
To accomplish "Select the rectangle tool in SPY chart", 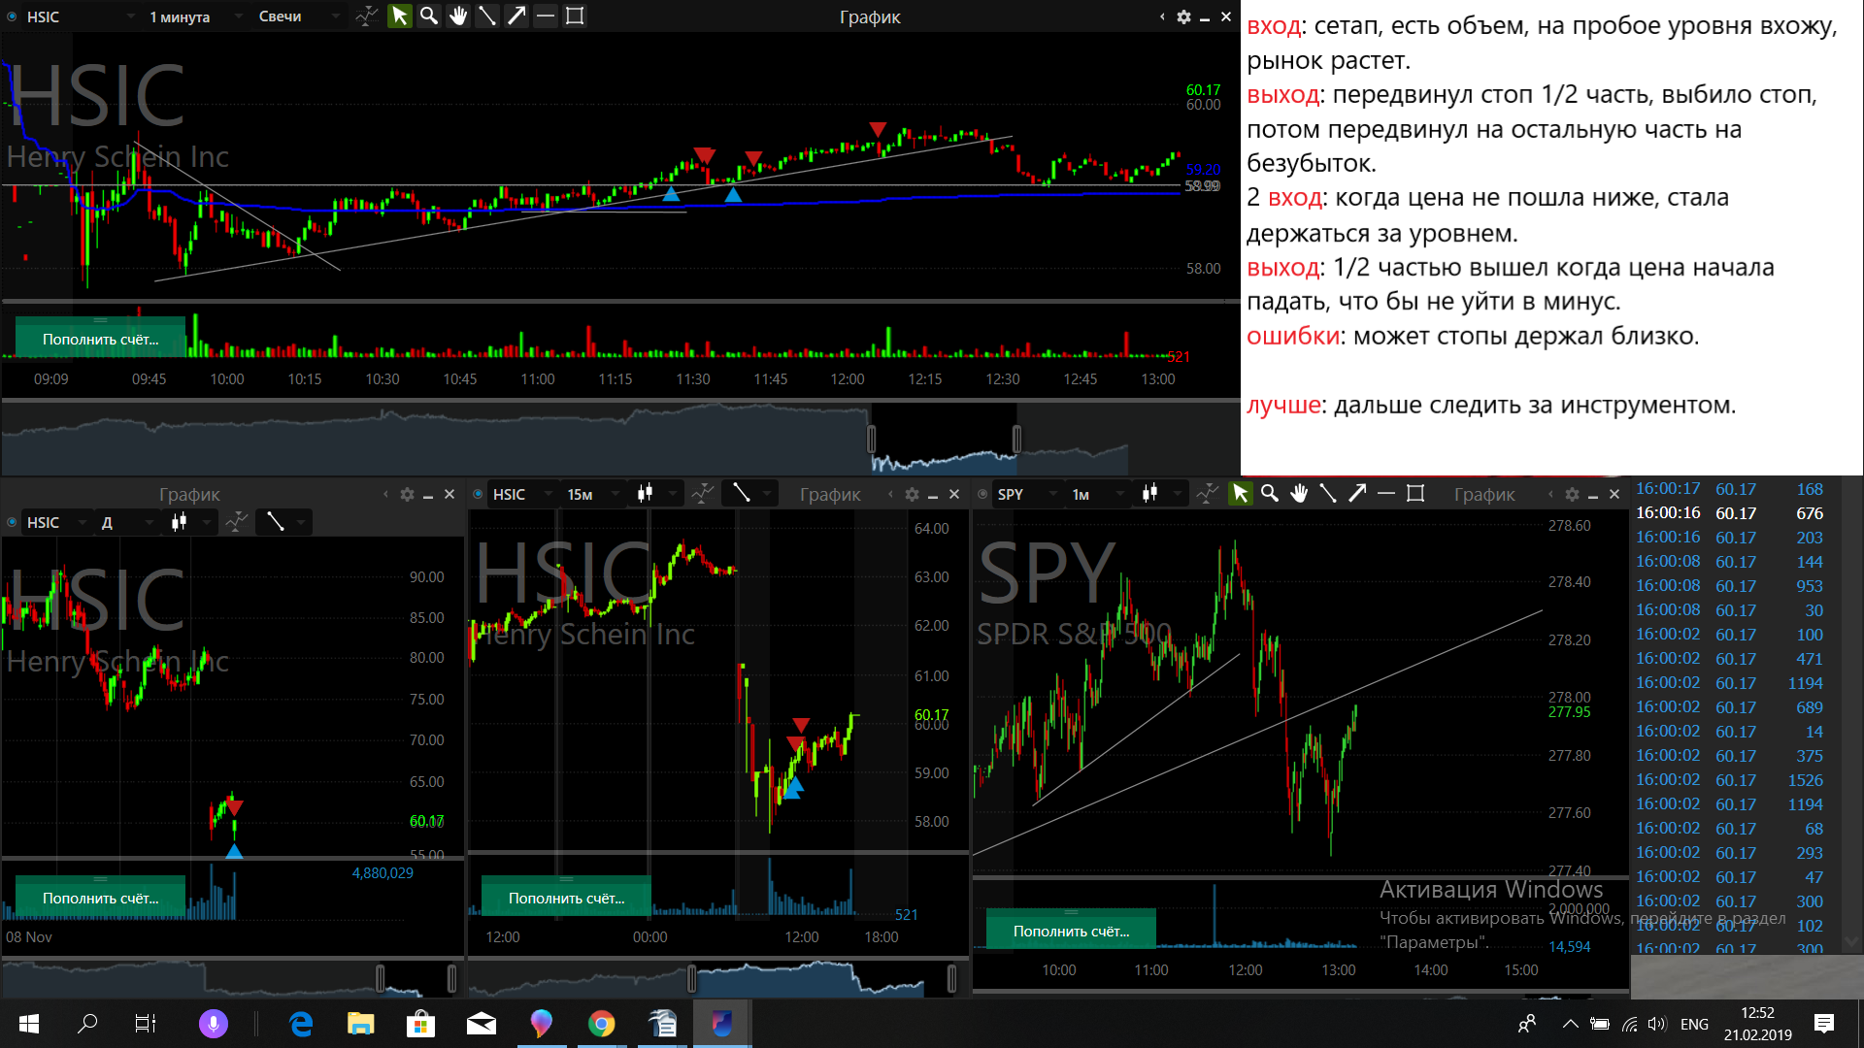I will tap(1415, 494).
